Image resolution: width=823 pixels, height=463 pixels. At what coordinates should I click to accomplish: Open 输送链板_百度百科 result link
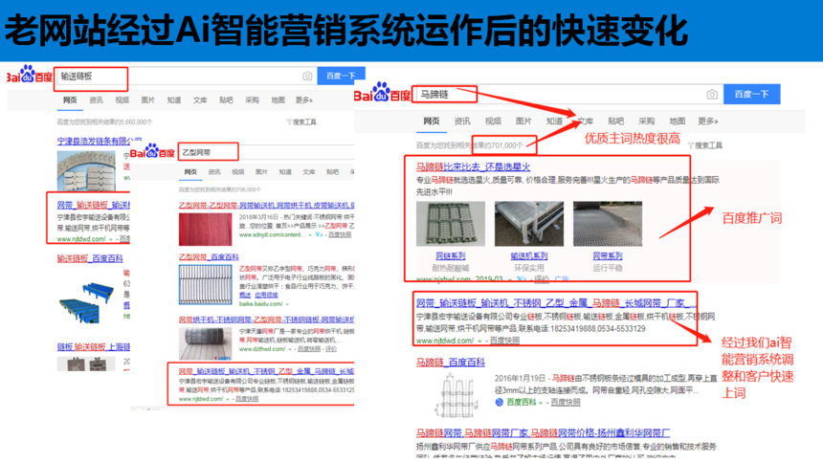[90, 258]
